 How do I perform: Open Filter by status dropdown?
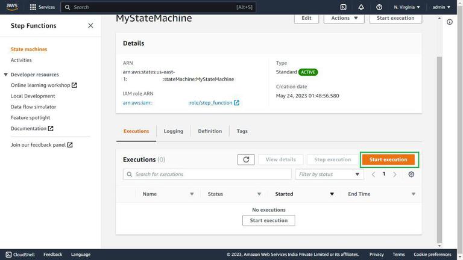pyautogui.click(x=329, y=174)
